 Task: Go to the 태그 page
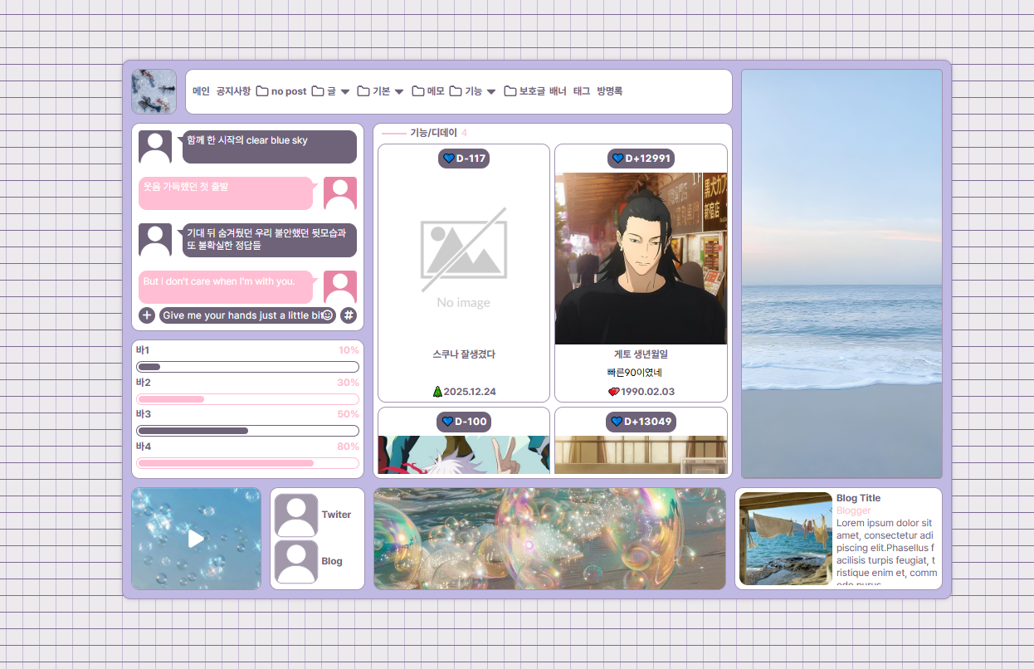pyautogui.click(x=582, y=91)
